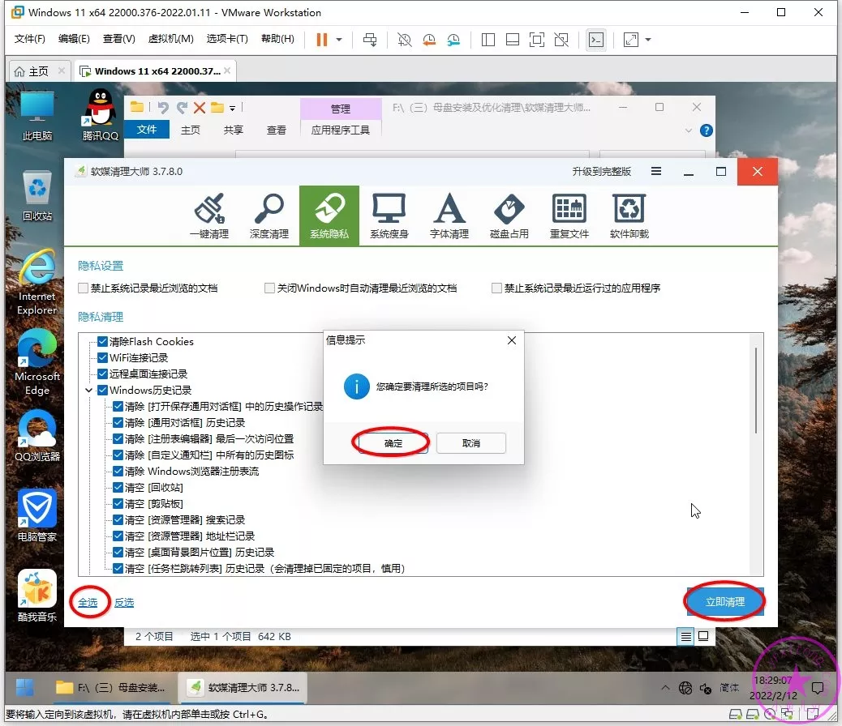Open the 磁盘占用 disk usage tool
Screen dimensions: 842x726
(509, 216)
